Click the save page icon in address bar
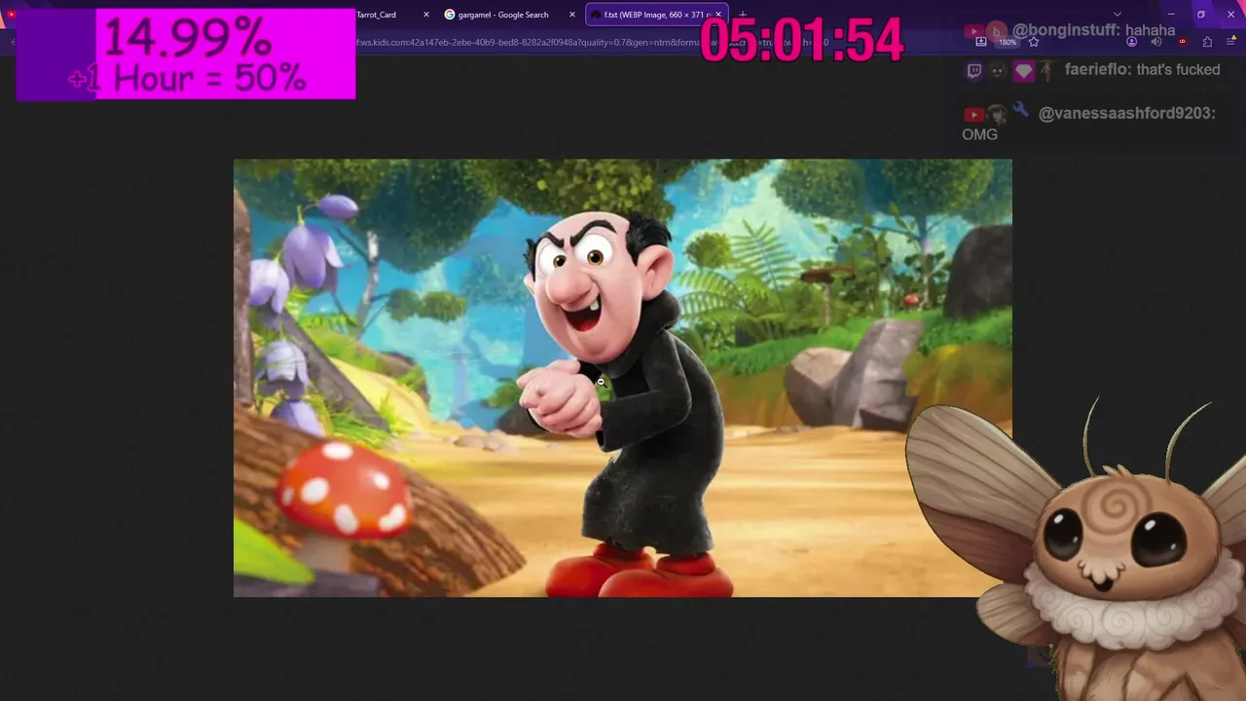This screenshot has width=1246, height=701. coord(981,42)
